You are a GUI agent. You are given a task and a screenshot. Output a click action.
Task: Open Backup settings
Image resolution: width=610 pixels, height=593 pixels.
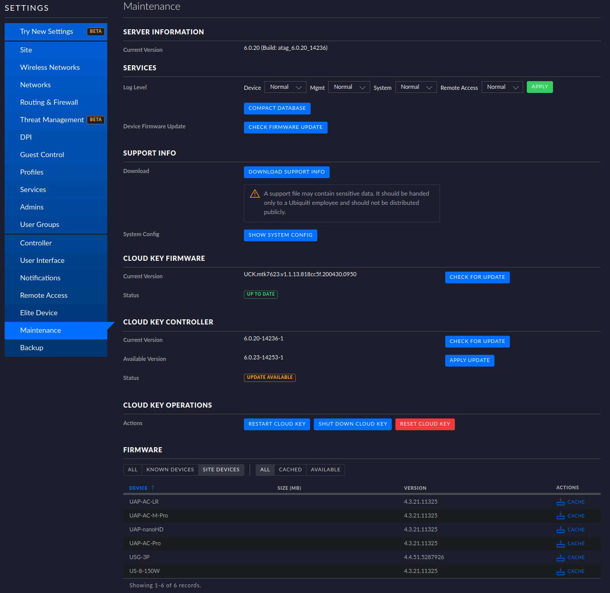[56, 348]
